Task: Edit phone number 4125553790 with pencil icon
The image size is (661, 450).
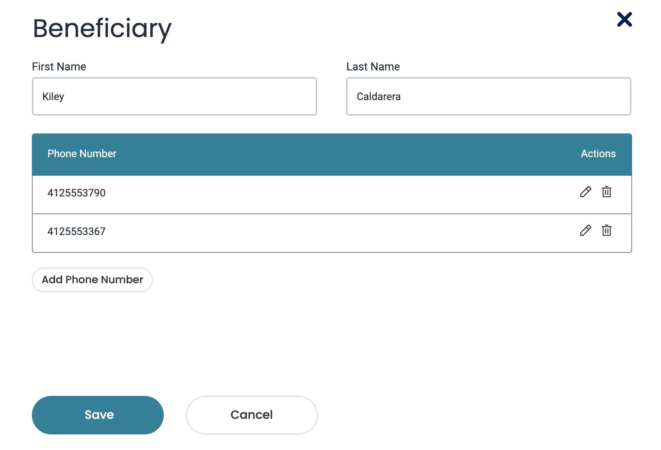Action: (x=585, y=192)
